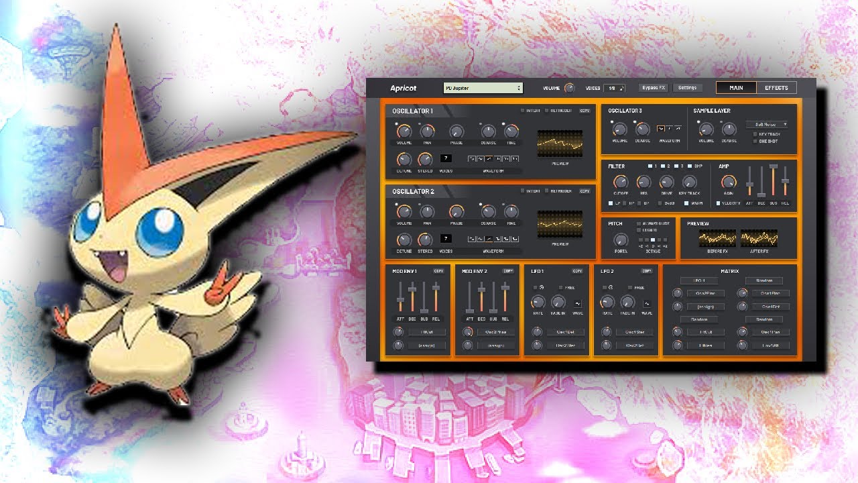Enable Always Glide in Pitch section
The height and width of the screenshot is (483, 858).
point(639,223)
